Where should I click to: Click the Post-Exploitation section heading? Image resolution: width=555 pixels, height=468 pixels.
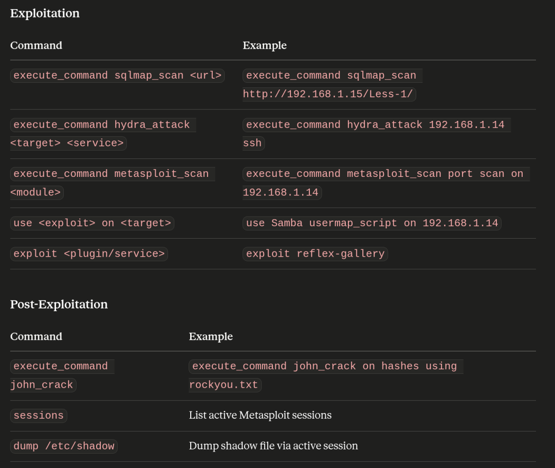[59, 304]
